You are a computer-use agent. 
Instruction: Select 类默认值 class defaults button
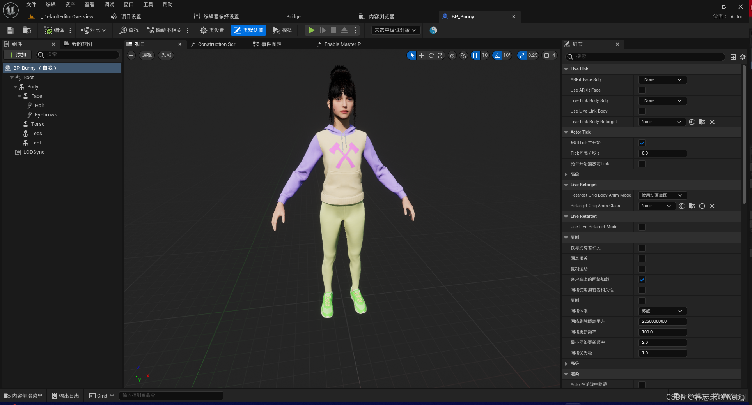(248, 30)
